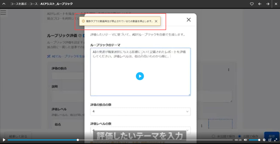Expand the 評価の観点の数 dropdown

(140, 112)
